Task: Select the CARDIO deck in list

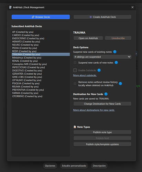Action: pos(41,35)
